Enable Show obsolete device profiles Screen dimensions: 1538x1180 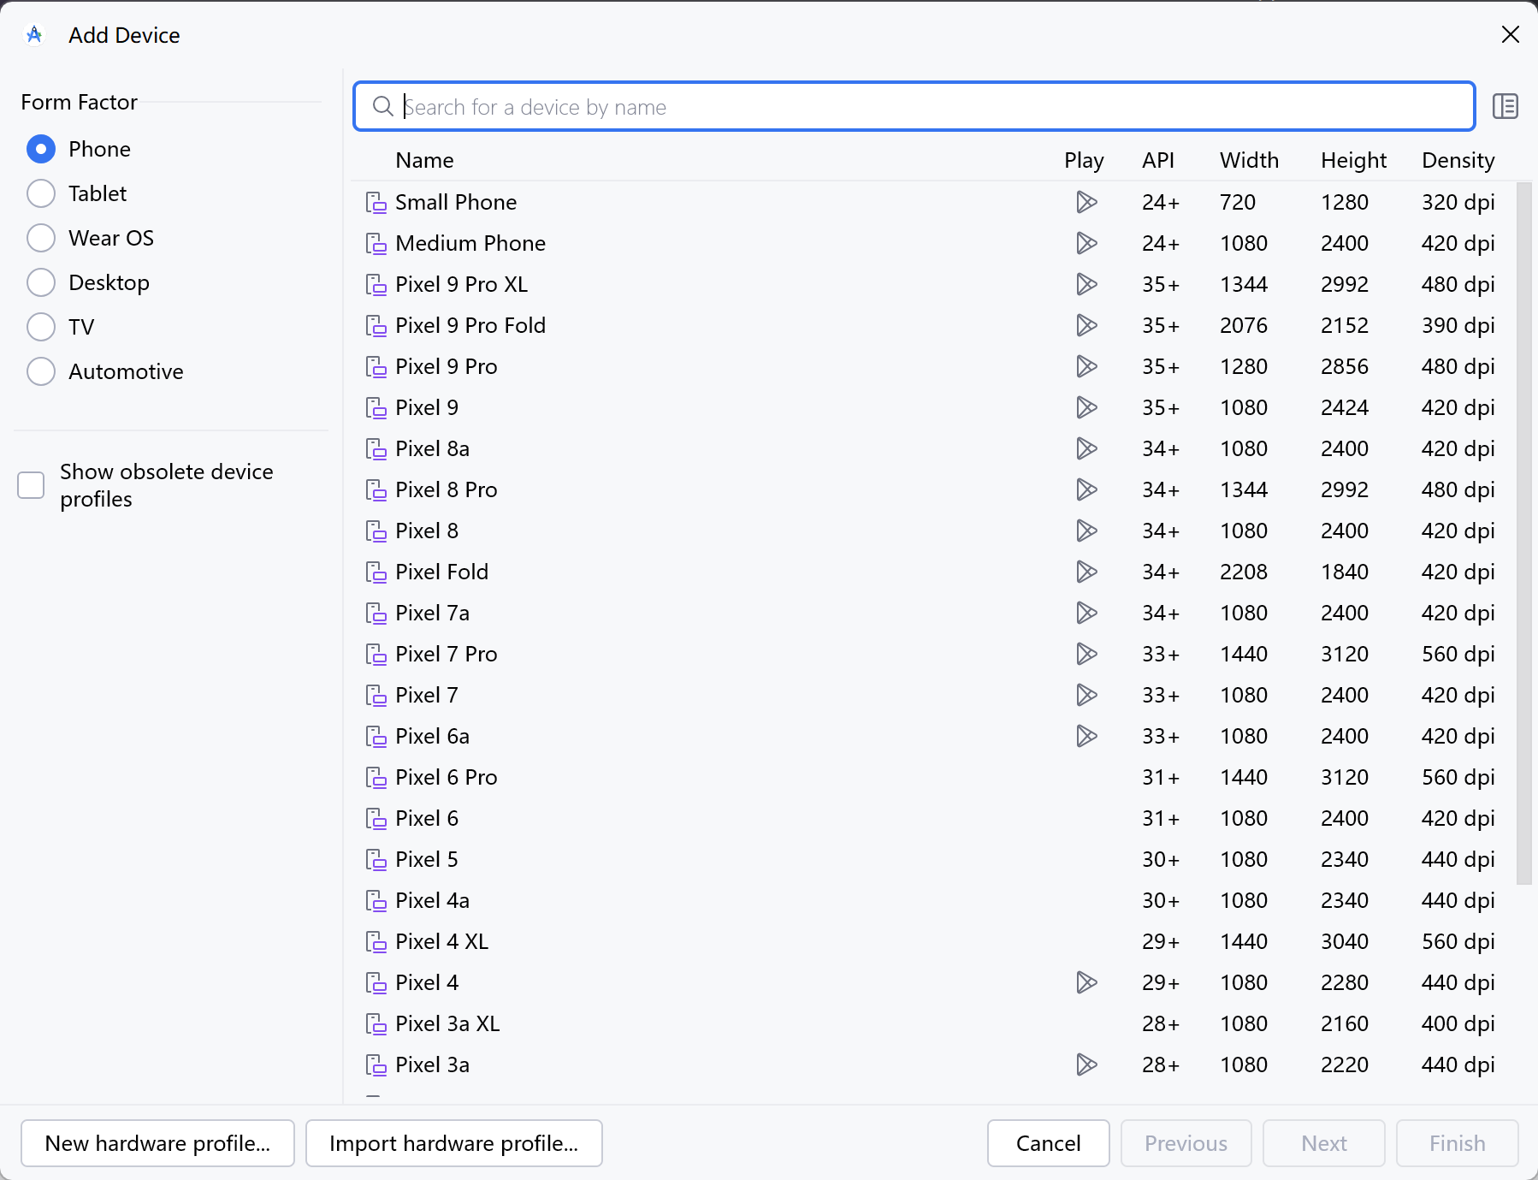[x=32, y=485]
